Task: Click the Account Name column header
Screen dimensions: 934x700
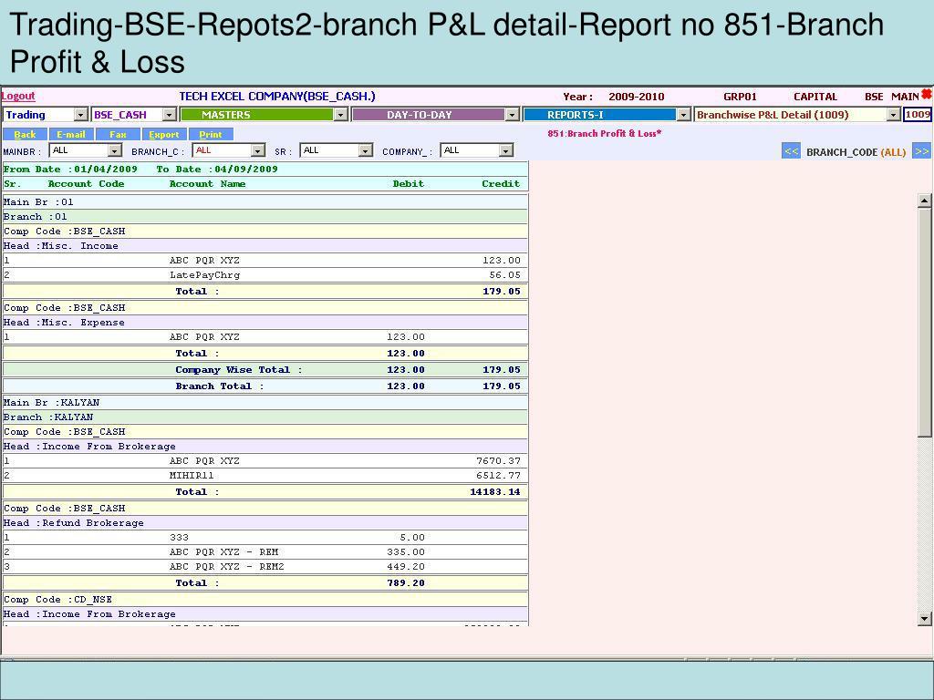Action: click(x=207, y=184)
